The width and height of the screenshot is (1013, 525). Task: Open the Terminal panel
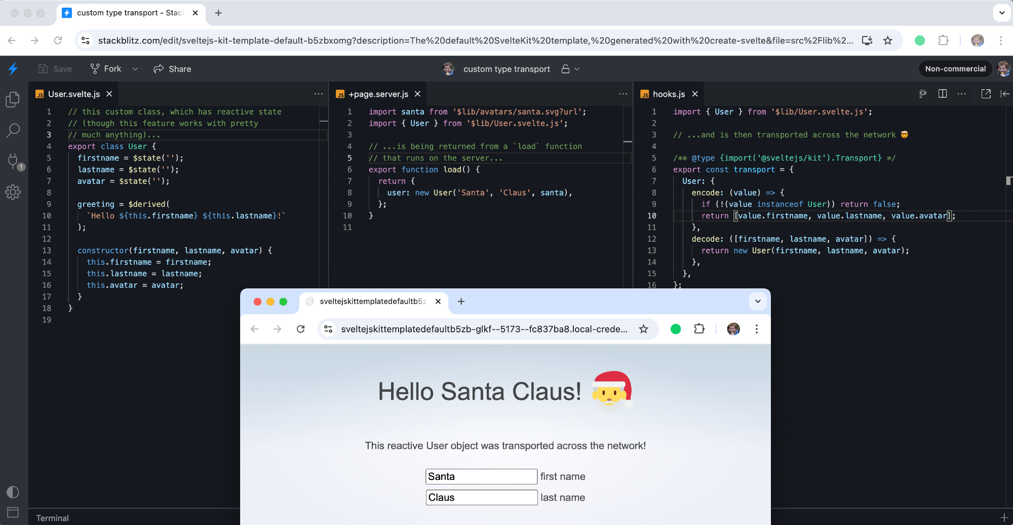pyautogui.click(x=52, y=518)
